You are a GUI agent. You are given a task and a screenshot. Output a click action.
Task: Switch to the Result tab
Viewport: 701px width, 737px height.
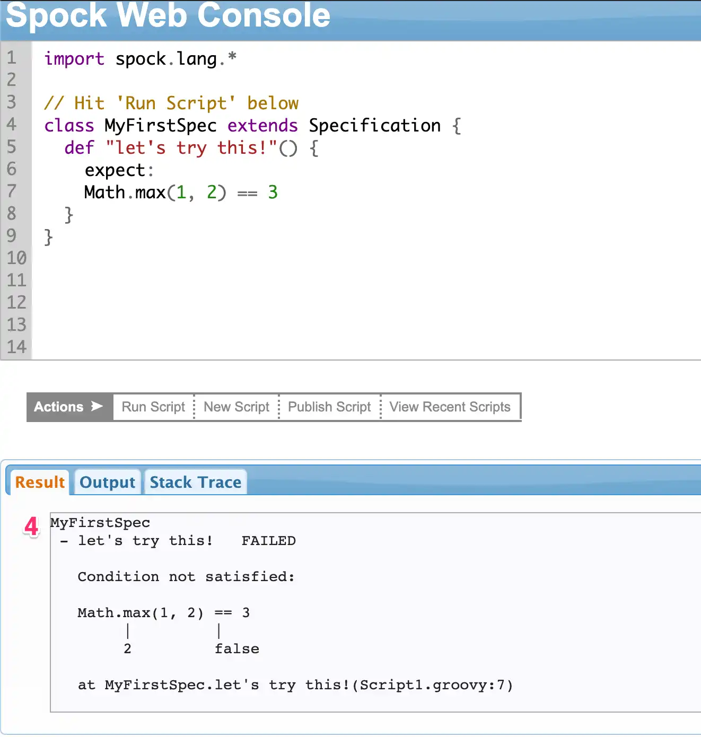point(40,482)
